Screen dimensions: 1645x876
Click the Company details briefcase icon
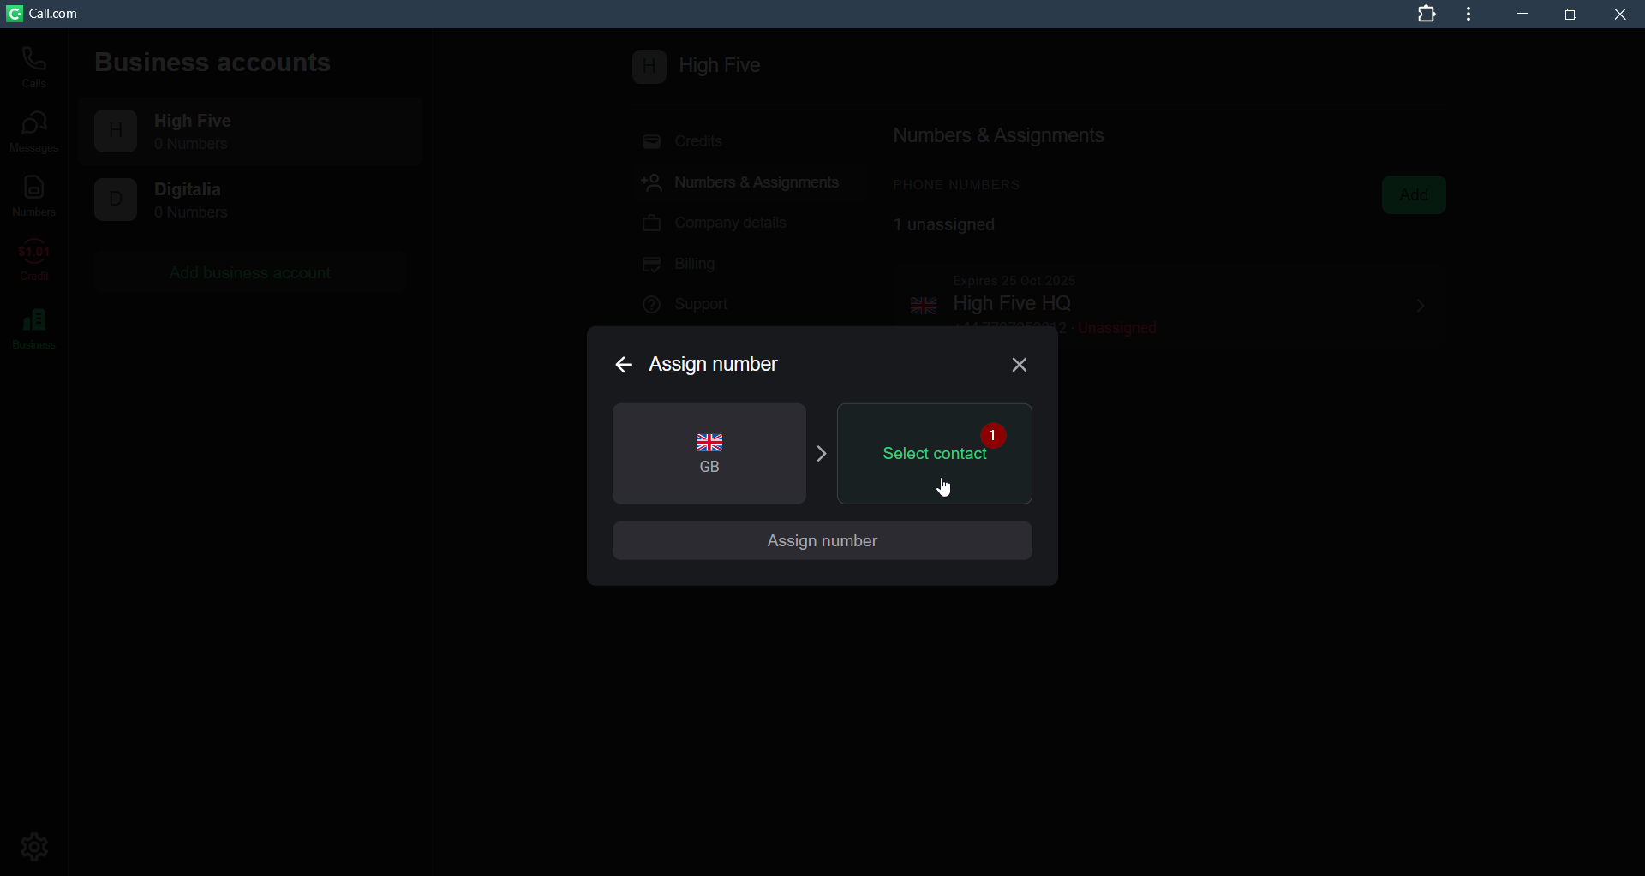[652, 224]
